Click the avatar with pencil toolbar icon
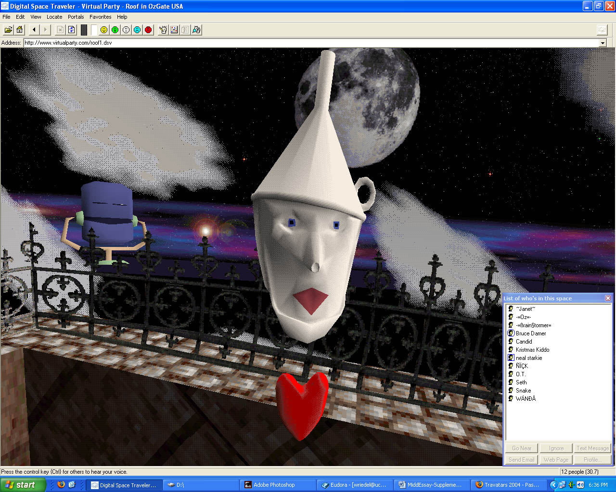The image size is (616, 492). coord(163,30)
